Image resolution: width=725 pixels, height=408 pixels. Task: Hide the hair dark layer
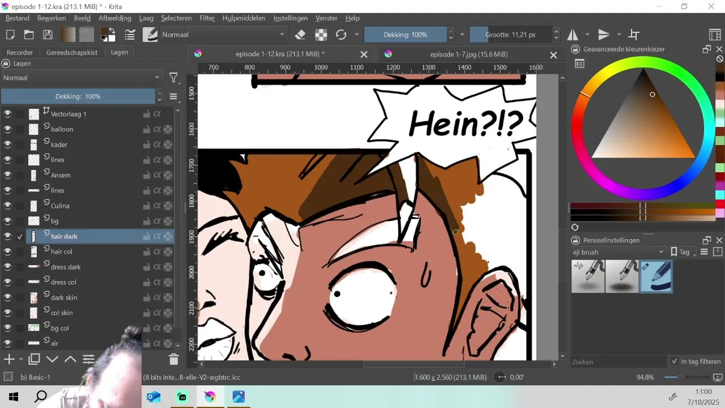tap(7, 236)
